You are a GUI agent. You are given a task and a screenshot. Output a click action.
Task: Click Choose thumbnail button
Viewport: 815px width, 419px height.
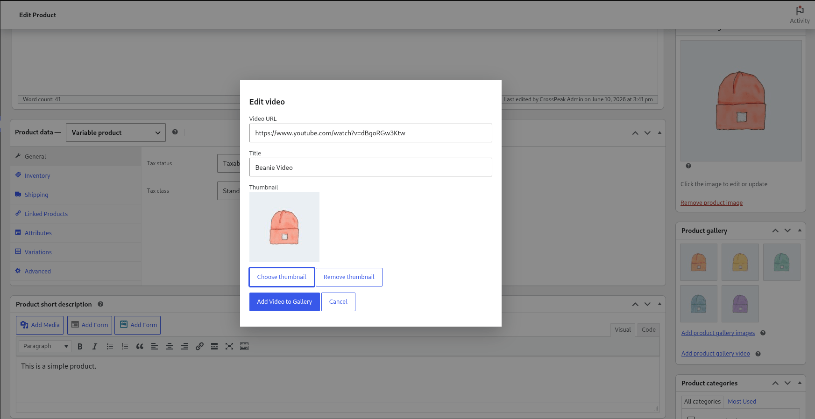pos(282,277)
